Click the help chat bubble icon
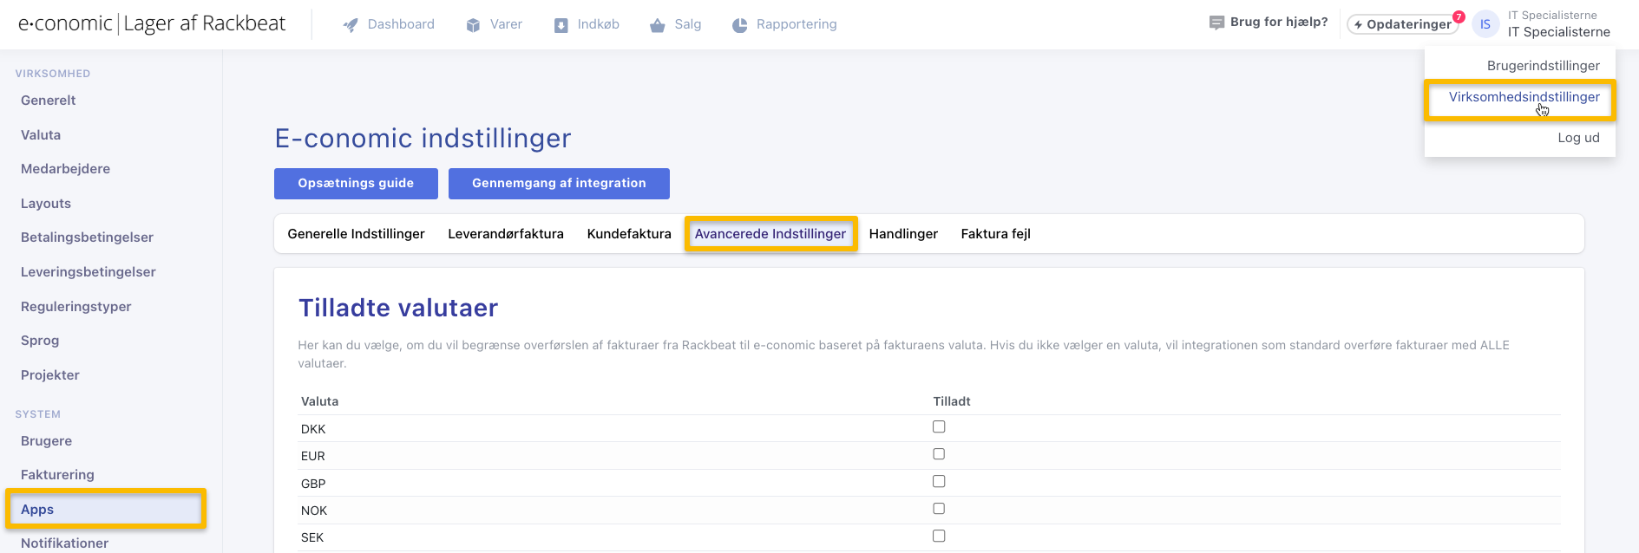This screenshot has width=1639, height=553. pos(1216,23)
